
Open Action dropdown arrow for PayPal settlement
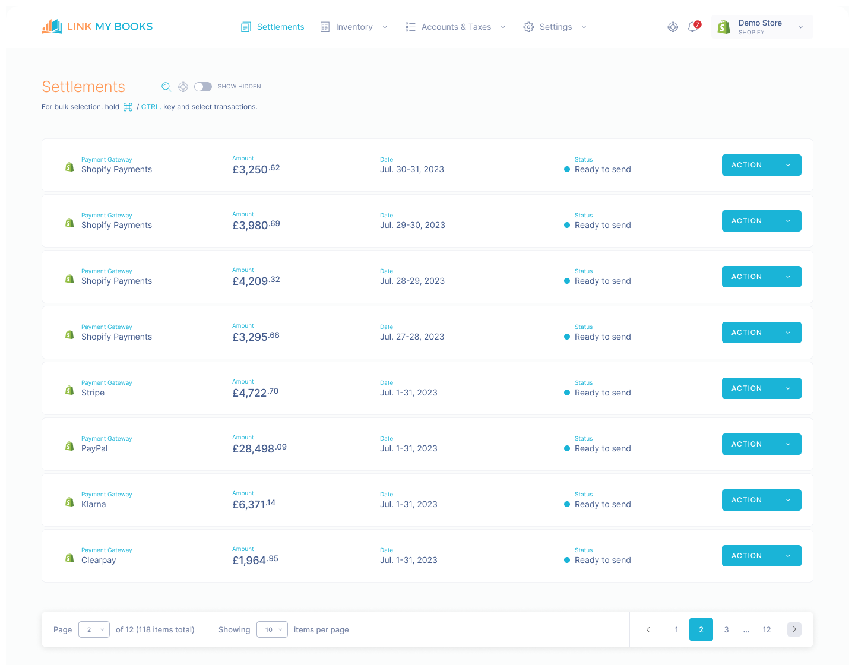pyautogui.click(x=788, y=444)
